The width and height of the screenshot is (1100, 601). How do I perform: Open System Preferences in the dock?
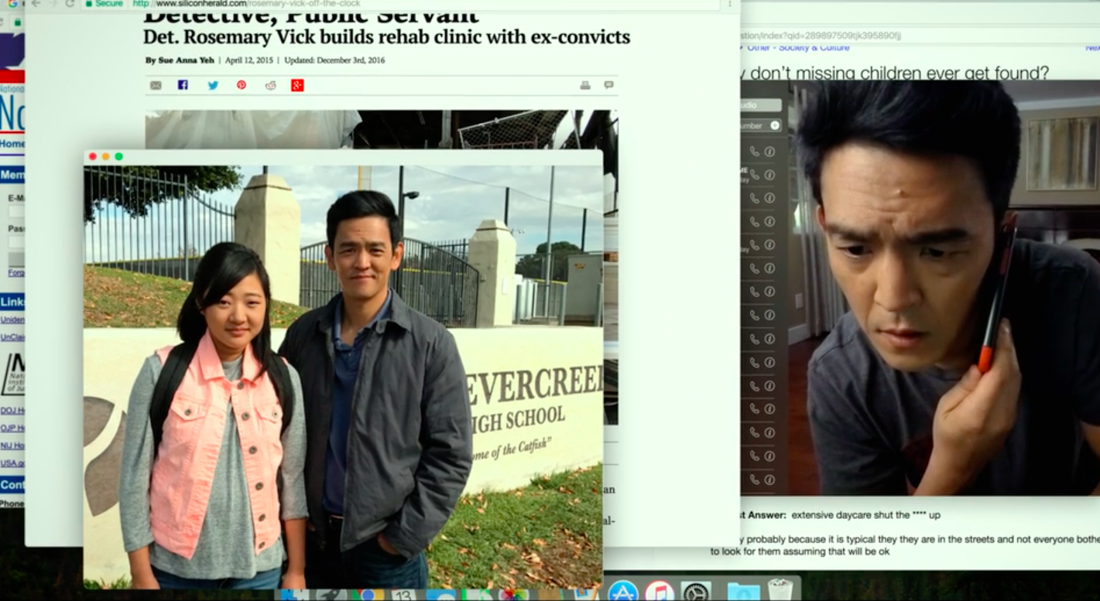point(696,592)
